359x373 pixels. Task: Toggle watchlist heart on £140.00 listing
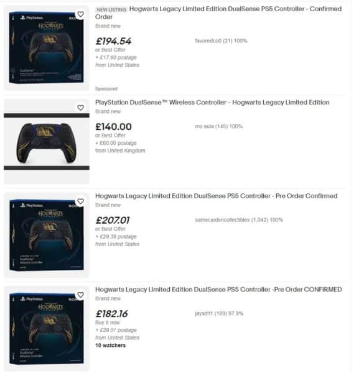[x=80, y=108]
